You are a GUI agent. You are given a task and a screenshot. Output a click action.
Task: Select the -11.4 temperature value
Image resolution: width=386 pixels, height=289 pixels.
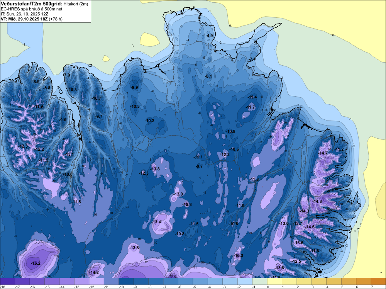pos(252,97)
